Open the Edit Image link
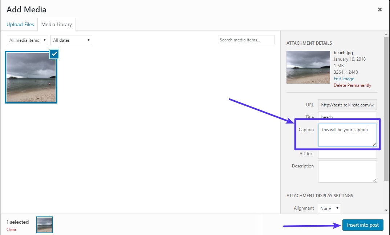Screen dimensions: 390x235 [344, 78]
